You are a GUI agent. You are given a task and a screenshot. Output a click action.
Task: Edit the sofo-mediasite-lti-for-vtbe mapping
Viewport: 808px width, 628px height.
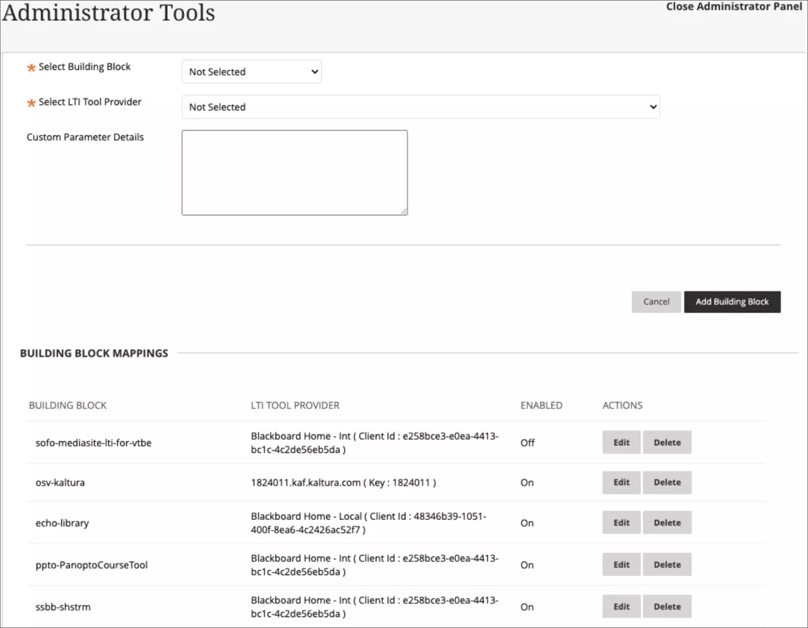coord(621,442)
